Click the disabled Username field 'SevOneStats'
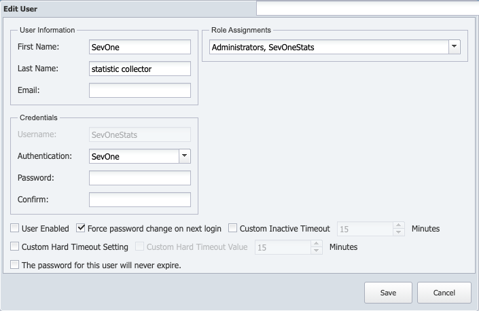The height and width of the screenshot is (311, 479). (140, 134)
